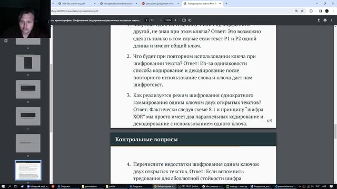
Task: Rotate the PDF counterclockwise
Action: 190,20
